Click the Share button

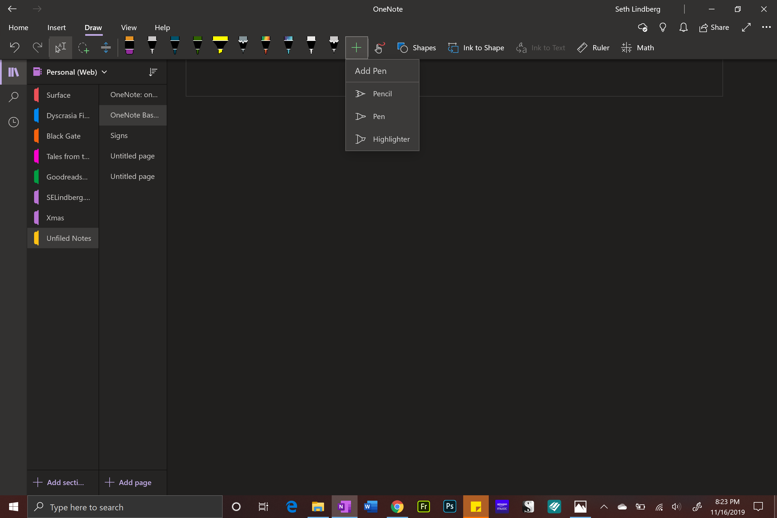(714, 28)
